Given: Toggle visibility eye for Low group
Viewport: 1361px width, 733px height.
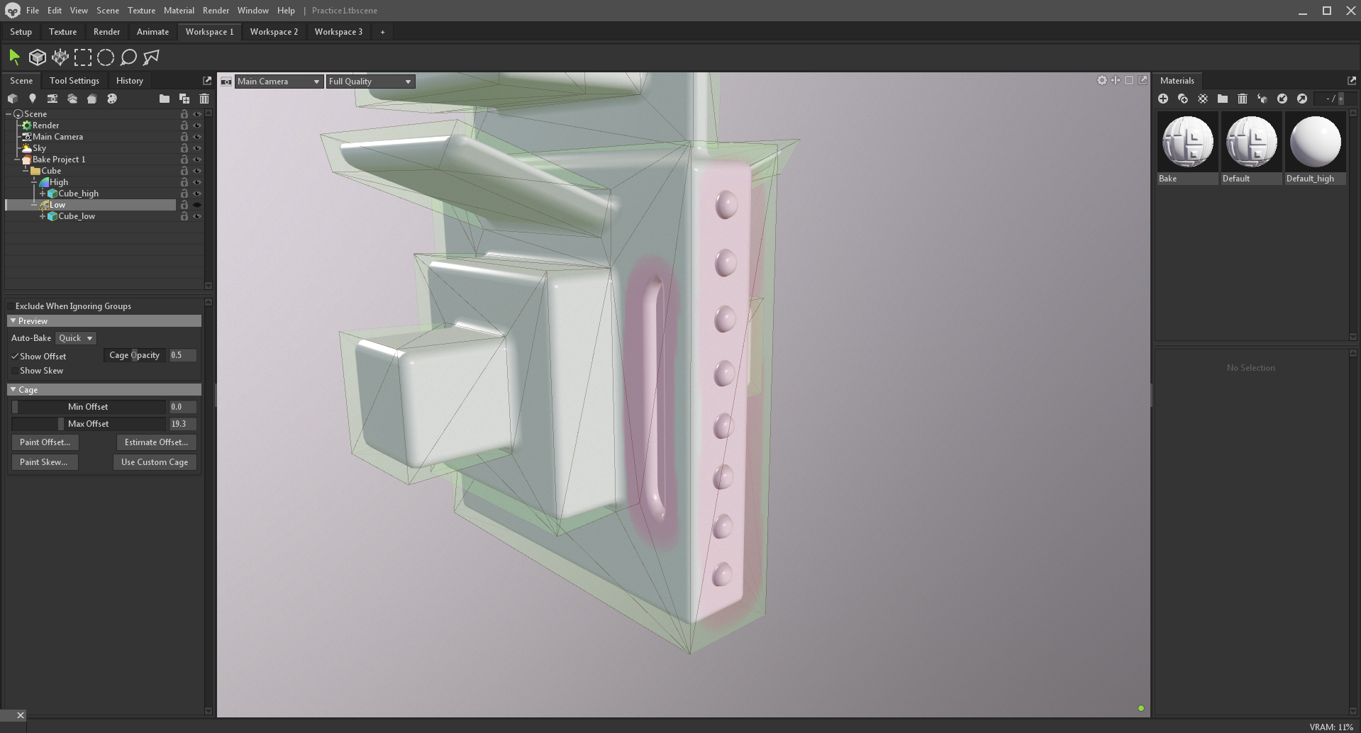Looking at the screenshot, I should pyautogui.click(x=197, y=205).
